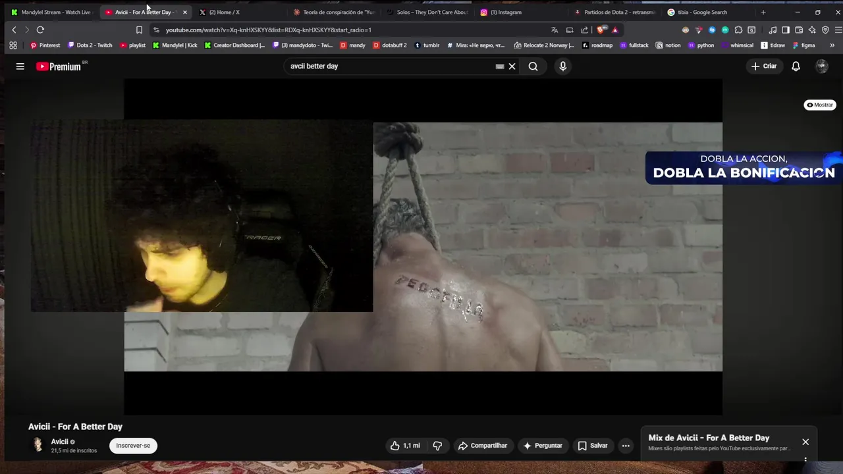Screen dimensions: 843x474
Task: Click the browser back arrow
Action: (x=14, y=30)
